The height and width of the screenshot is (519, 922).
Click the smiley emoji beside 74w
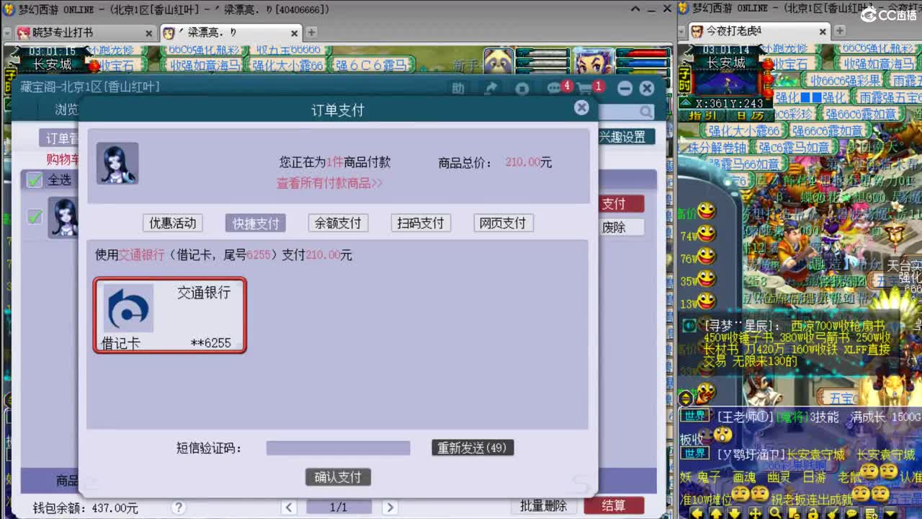coord(707,234)
